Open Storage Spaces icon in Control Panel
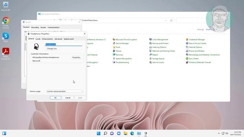This screenshot has width=244, height=137. pos(151,59)
